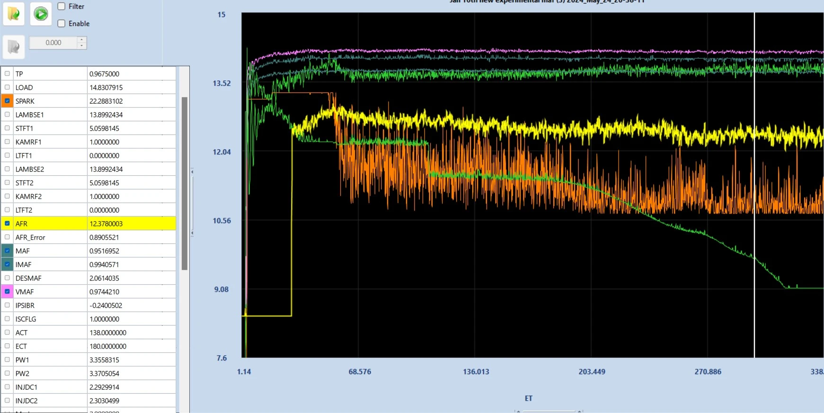Increase the filter value with up stepper
The image size is (824, 413).
(x=82, y=40)
